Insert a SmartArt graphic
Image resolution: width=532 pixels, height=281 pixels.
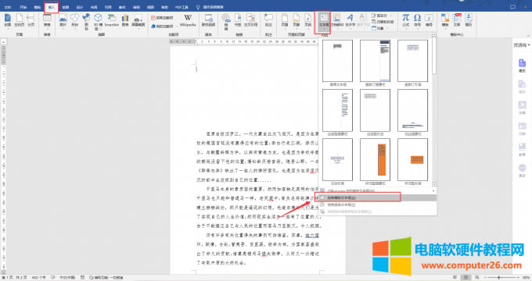[x=111, y=20]
